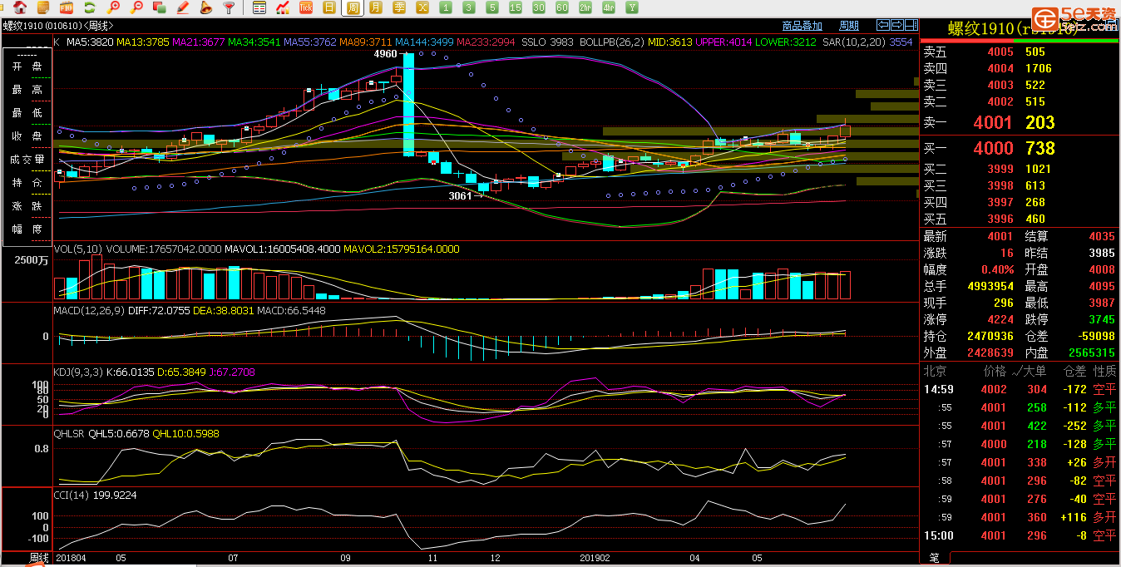Switch to 3-minute chart
1121x567 pixels.
469,7
